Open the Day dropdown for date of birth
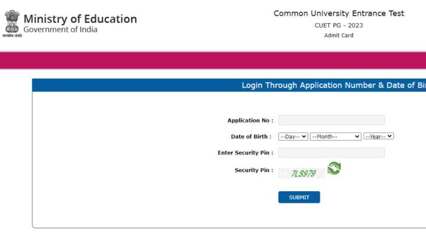The width and height of the screenshot is (426, 239). (x=293, y=136)
